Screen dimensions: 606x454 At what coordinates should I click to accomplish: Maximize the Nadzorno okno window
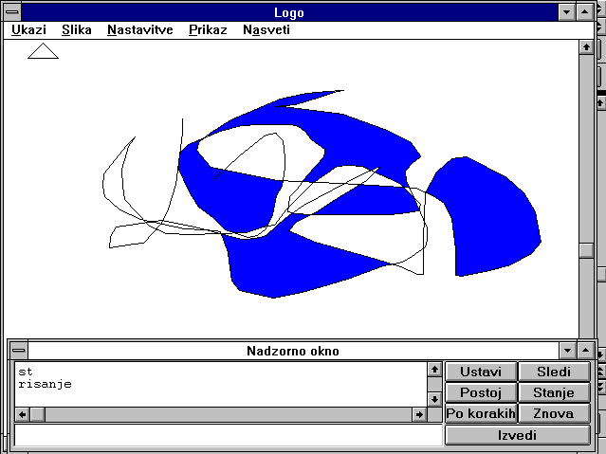coord(585,351)
